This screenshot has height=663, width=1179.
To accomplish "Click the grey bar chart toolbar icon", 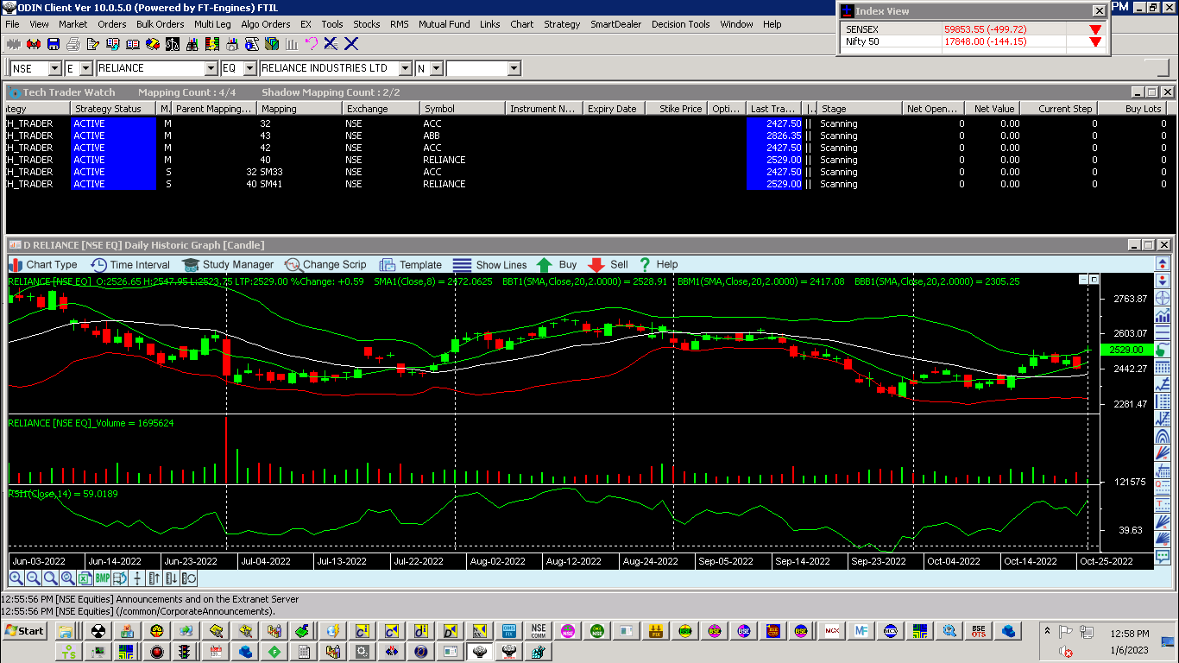I will point(292,44).
